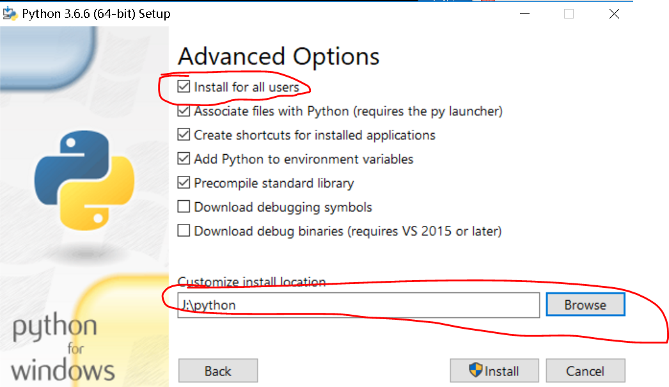The width and height of the screenshot is (669, 387).
Task: Uncheck Precompile standard library
Action: tap(184, 182)
